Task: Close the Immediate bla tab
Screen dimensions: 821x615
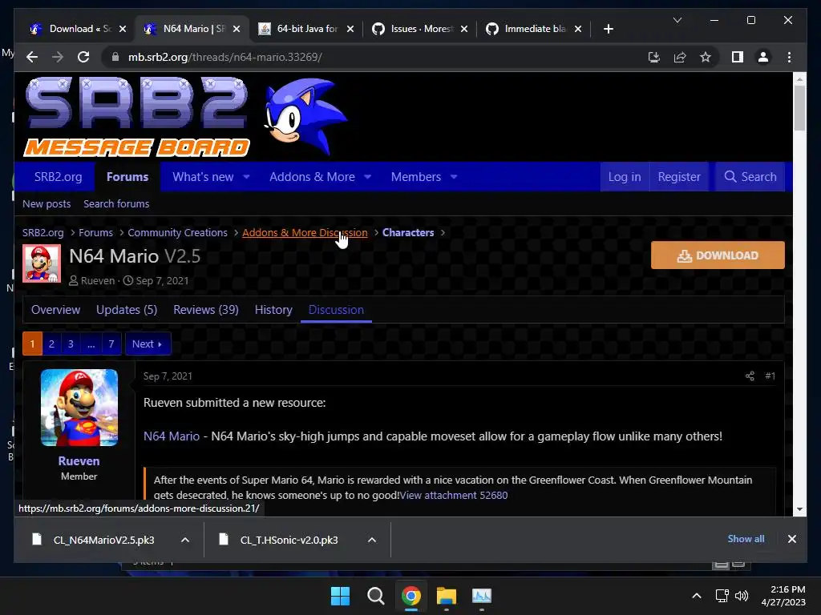Action: click(577, 29)
